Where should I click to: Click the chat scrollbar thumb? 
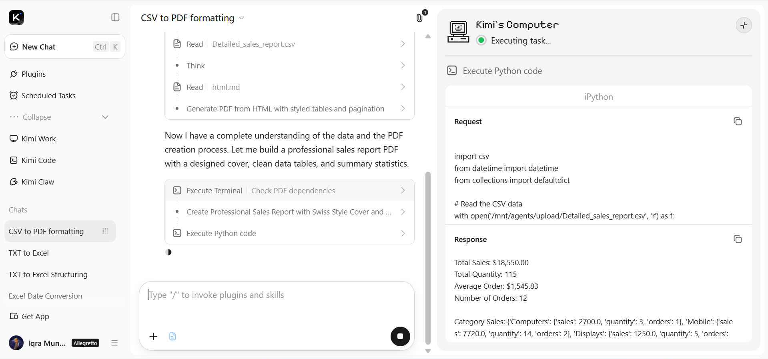click(x=428, y=258)
